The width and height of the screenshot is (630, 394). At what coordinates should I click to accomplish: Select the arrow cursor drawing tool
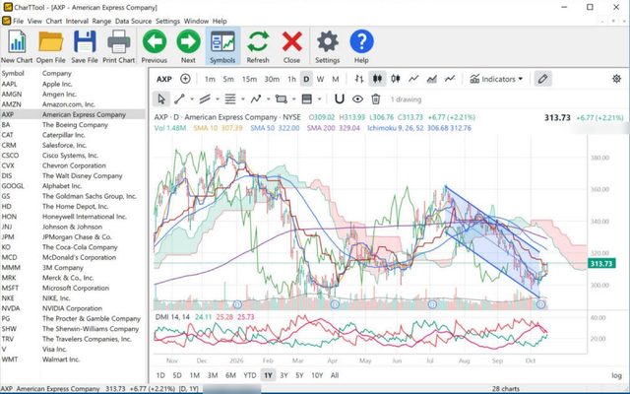point(161,98)
